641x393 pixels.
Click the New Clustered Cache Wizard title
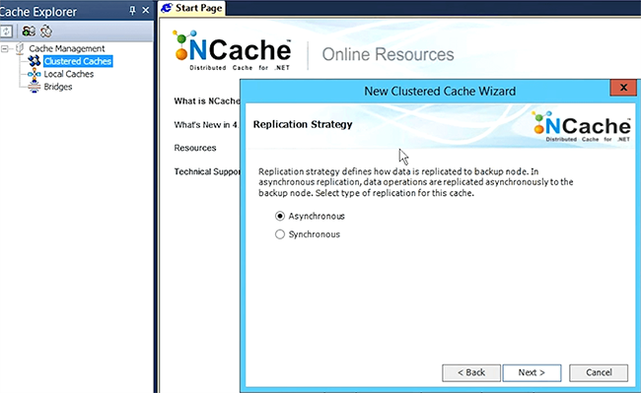pyautogui.click(x=440, y=91)
